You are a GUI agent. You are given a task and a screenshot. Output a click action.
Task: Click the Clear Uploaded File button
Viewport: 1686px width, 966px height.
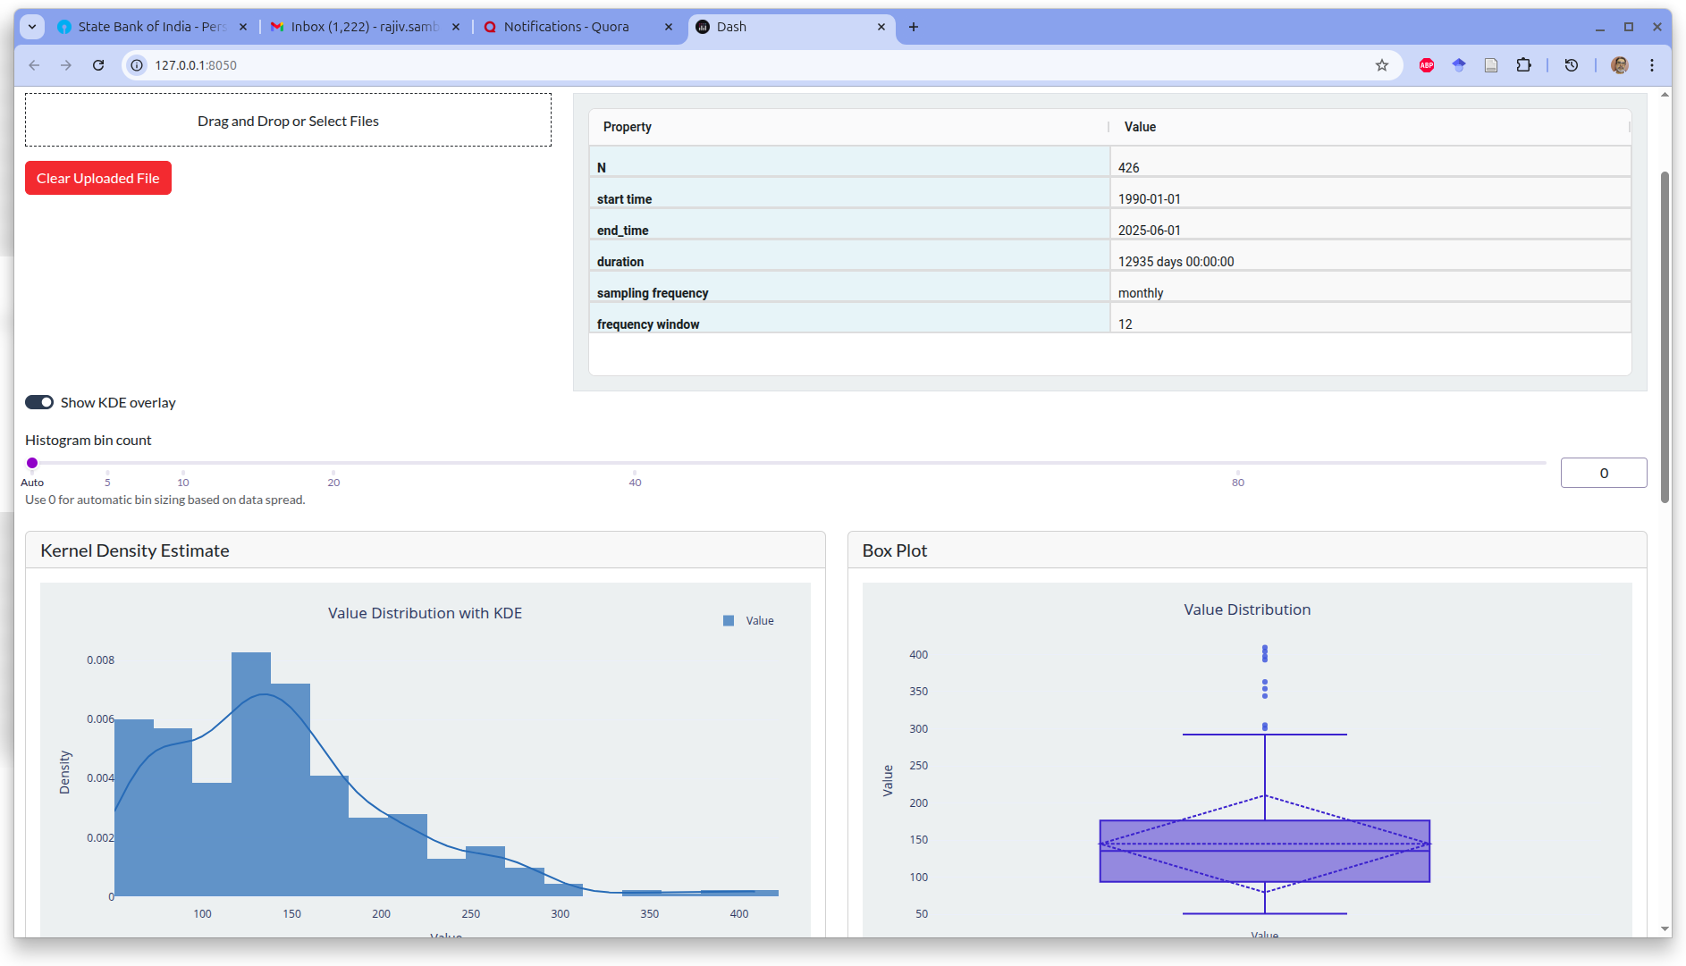(98, 178)
